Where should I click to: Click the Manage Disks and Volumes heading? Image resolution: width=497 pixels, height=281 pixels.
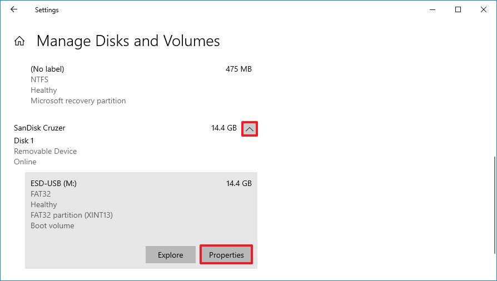pos(128,41)
